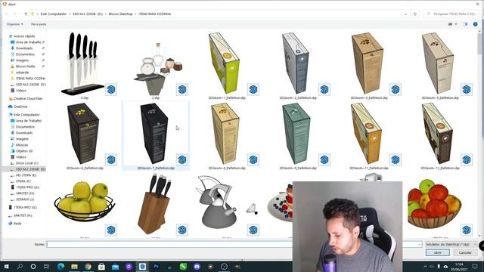Select the gray kettle model
Screen dimensions: 484x272
(x=216, y=202)
